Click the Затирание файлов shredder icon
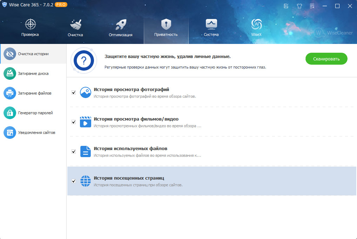357x239 pixels. (x=10, y=93)
